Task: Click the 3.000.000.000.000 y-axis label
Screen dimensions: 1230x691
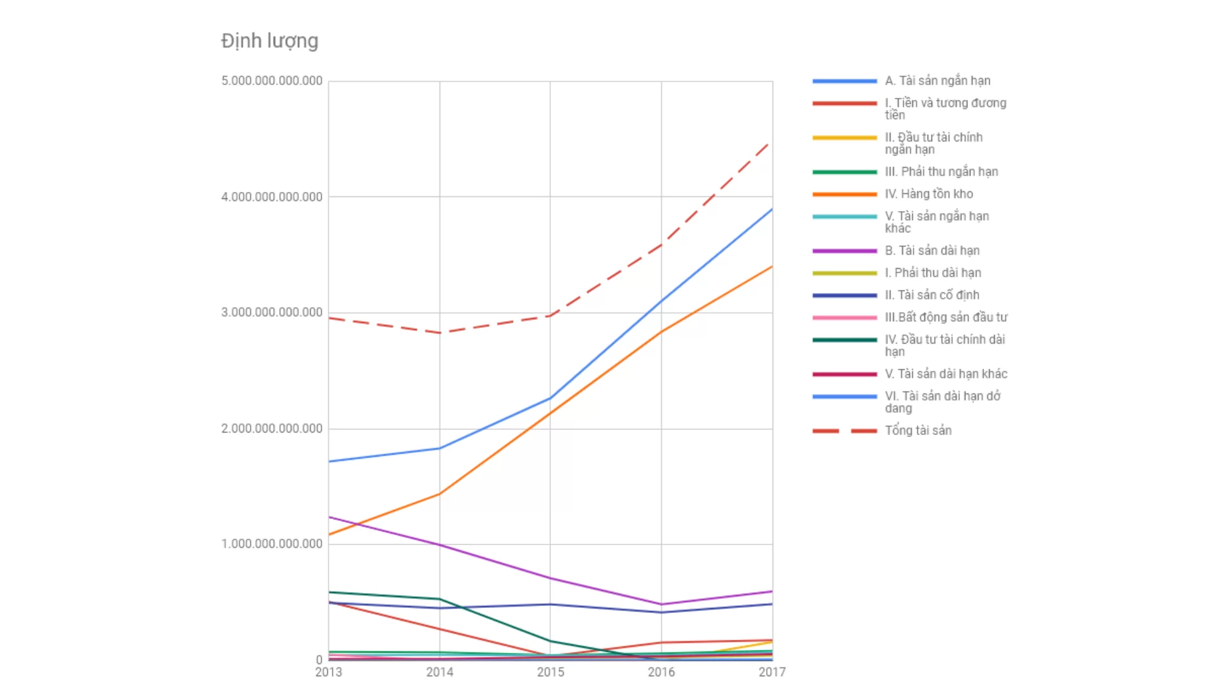Action: 272,313
